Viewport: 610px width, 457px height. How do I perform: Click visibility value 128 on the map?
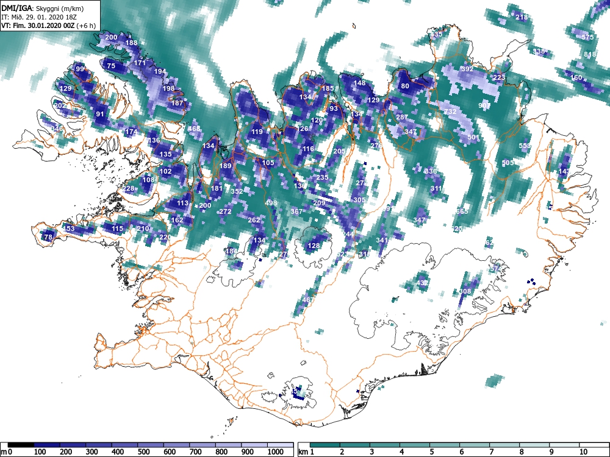314,246
